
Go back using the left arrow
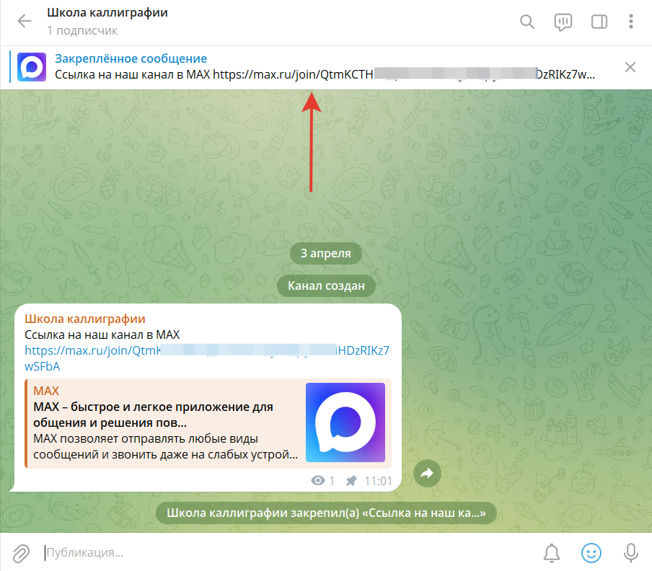25,22
